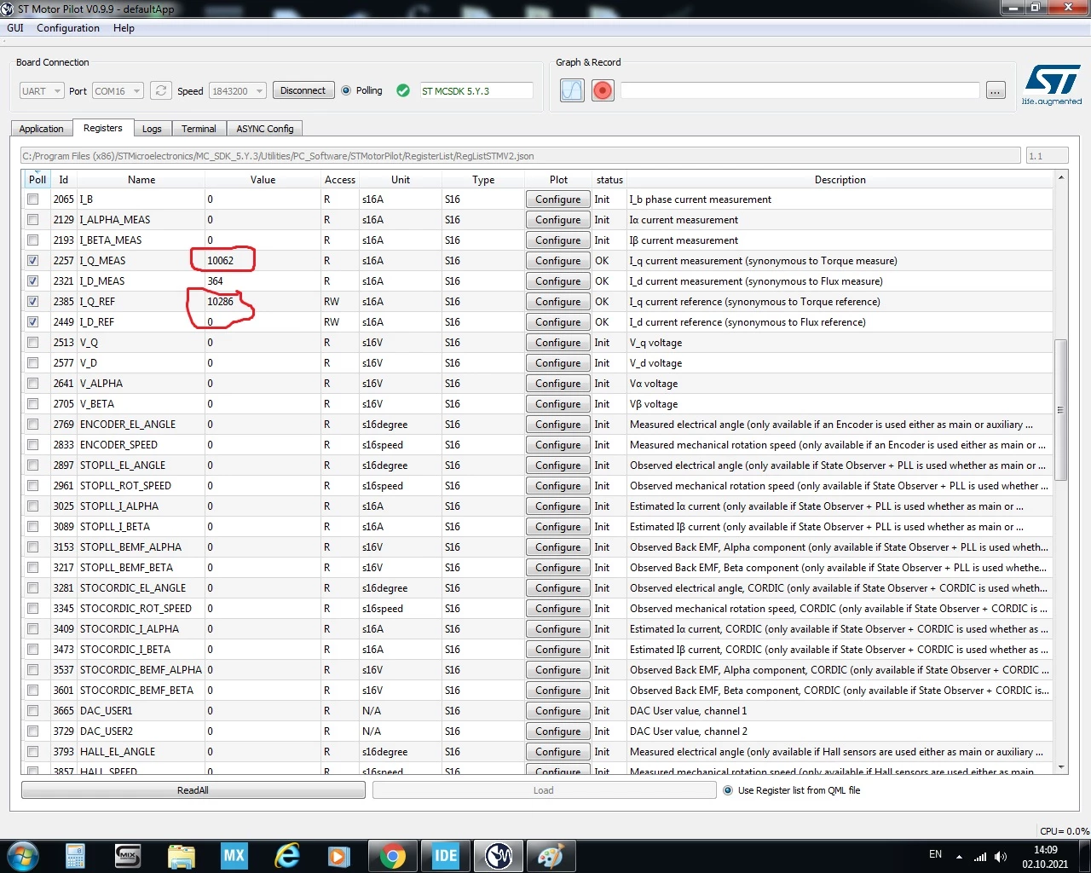Open Google Chrome from the taskbar
This screenshot has width=1091, height=873.
[393, 856]
